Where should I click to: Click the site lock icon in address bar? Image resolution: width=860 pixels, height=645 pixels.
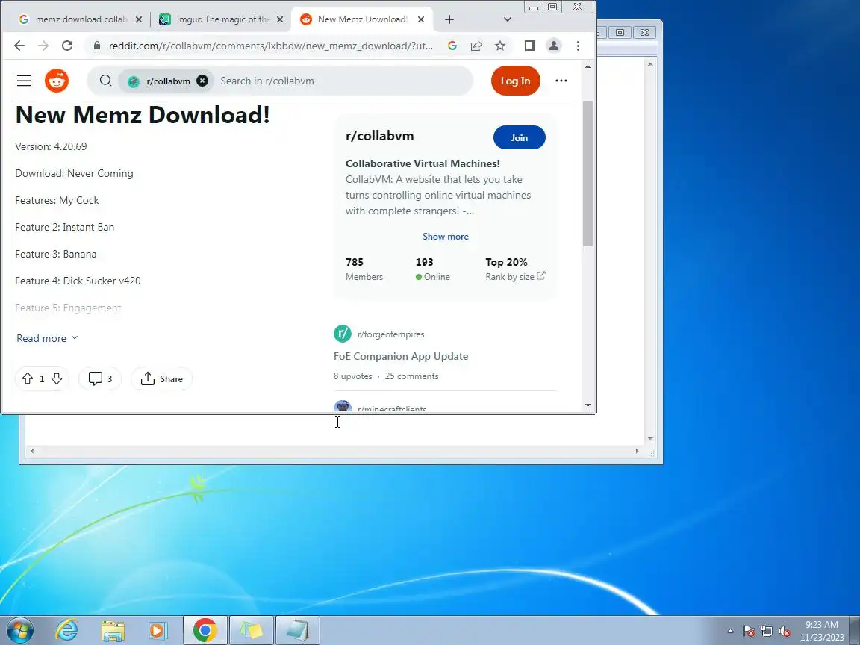97,46
